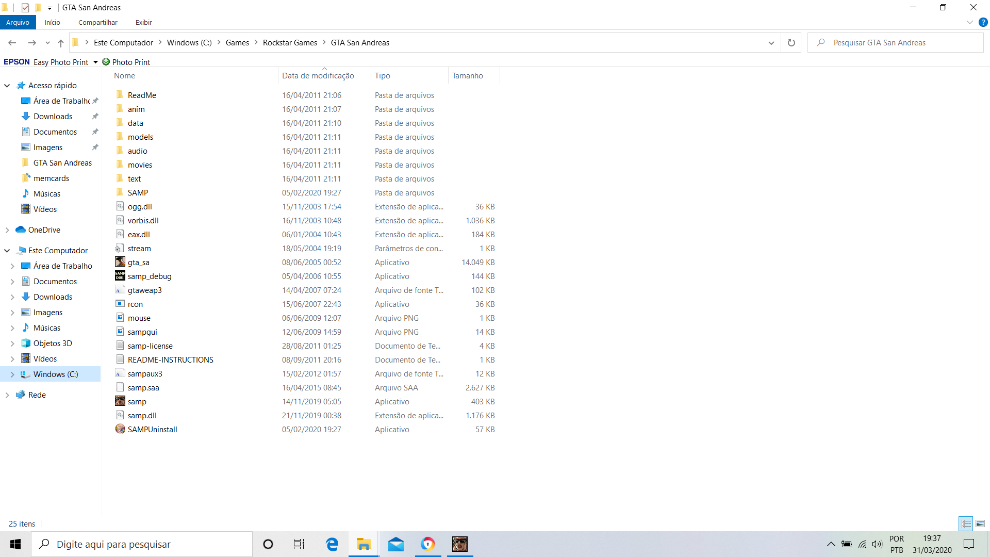The height and width of the screenshot is (557, 990).
Task: Go forward with the forward arrow
Action: click(32, 43)
